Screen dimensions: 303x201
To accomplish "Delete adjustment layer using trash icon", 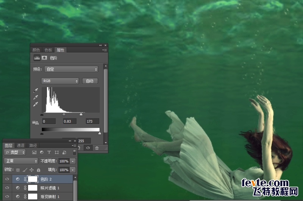I will tap(97, 148).
